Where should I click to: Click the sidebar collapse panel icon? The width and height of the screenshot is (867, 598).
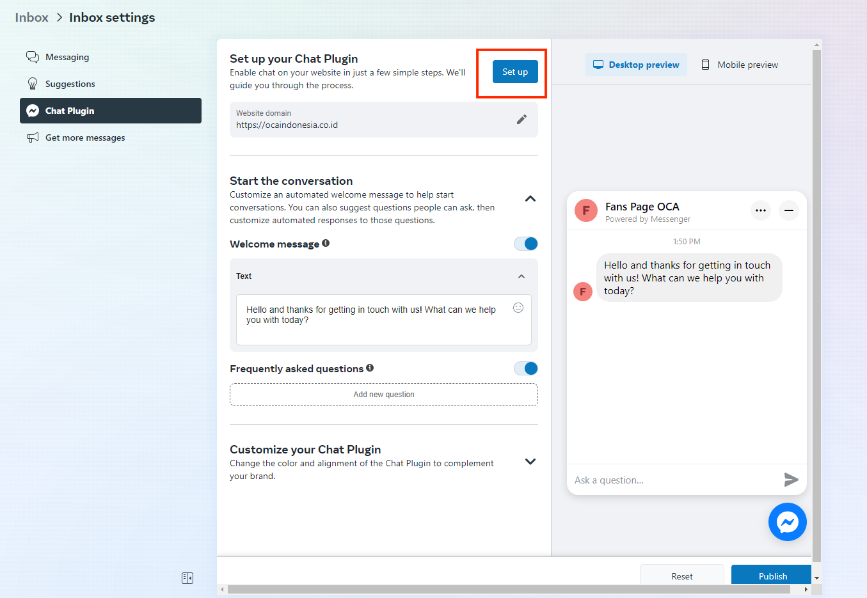[187, 578]
